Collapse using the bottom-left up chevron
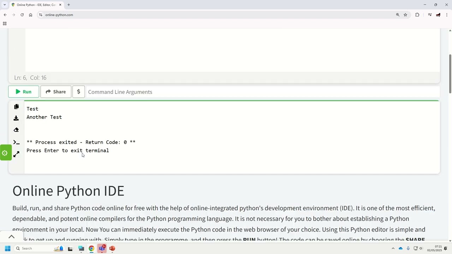 pyautogui.click(x=11, y=237)
